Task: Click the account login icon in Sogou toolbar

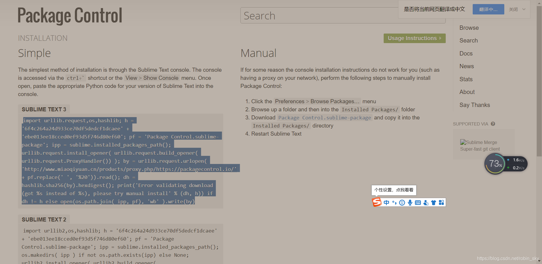Action: point(426,202)
